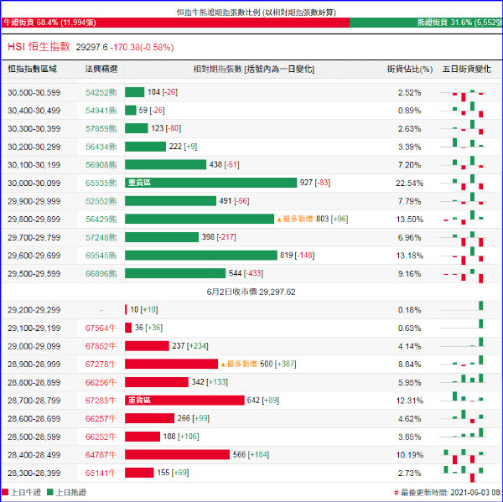Image resolution: width=503 pixels, height=502 pixels.
Task: Open bear warrant link 56908熊
Action: (101, 165)
